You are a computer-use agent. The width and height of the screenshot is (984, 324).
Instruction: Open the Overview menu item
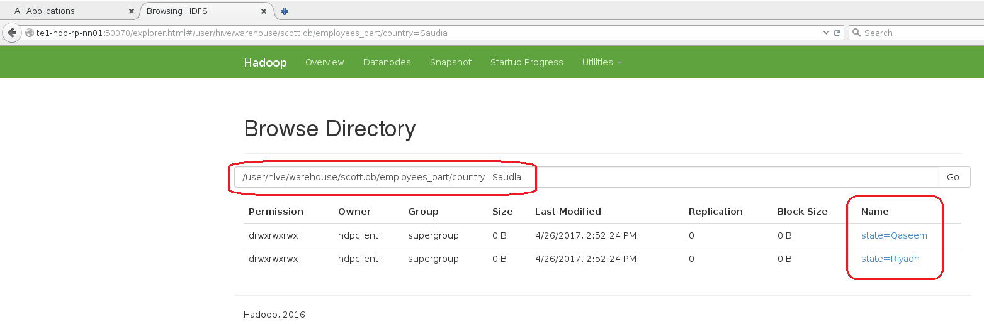coord(325,62)
